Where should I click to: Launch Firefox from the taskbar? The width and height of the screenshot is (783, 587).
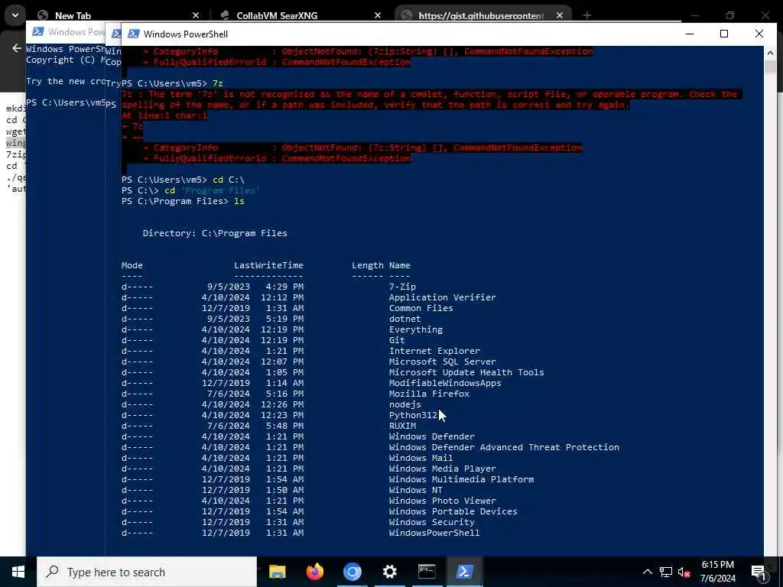(314, 572)
